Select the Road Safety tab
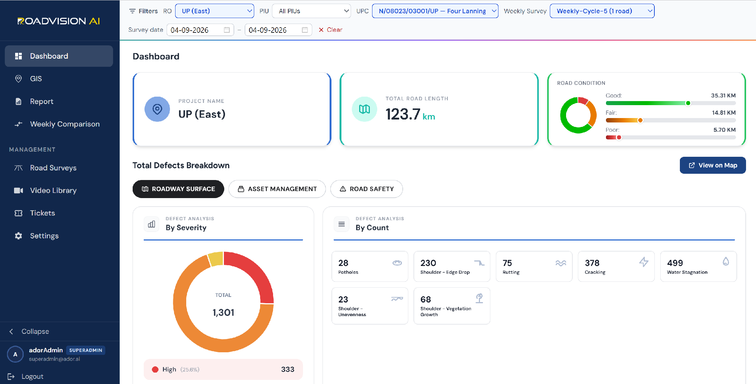Image resolution: width=756 pixels, height=384 pixels. 367,189
